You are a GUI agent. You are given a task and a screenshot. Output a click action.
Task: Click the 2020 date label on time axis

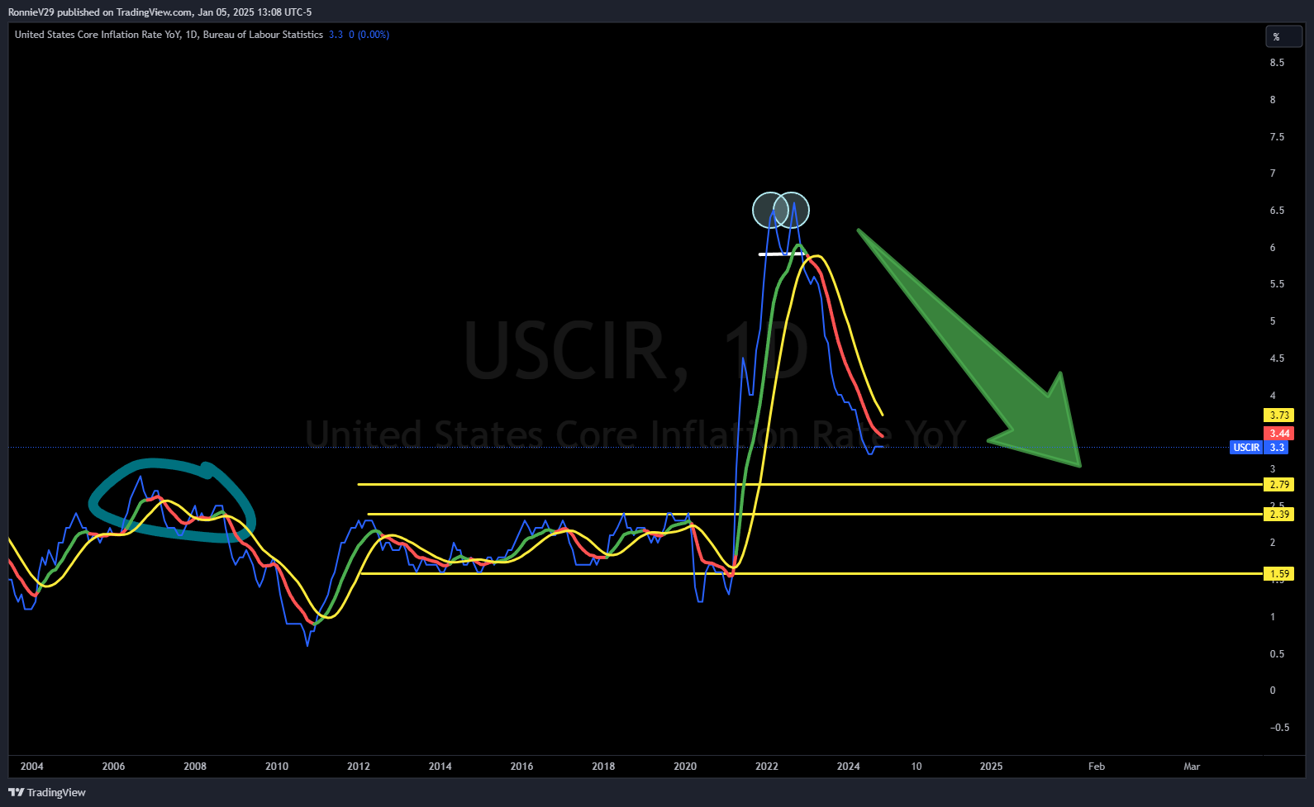coord(685,767)
